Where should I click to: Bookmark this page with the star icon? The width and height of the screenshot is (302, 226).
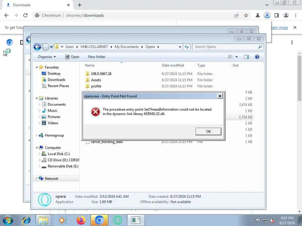(246, 15)
